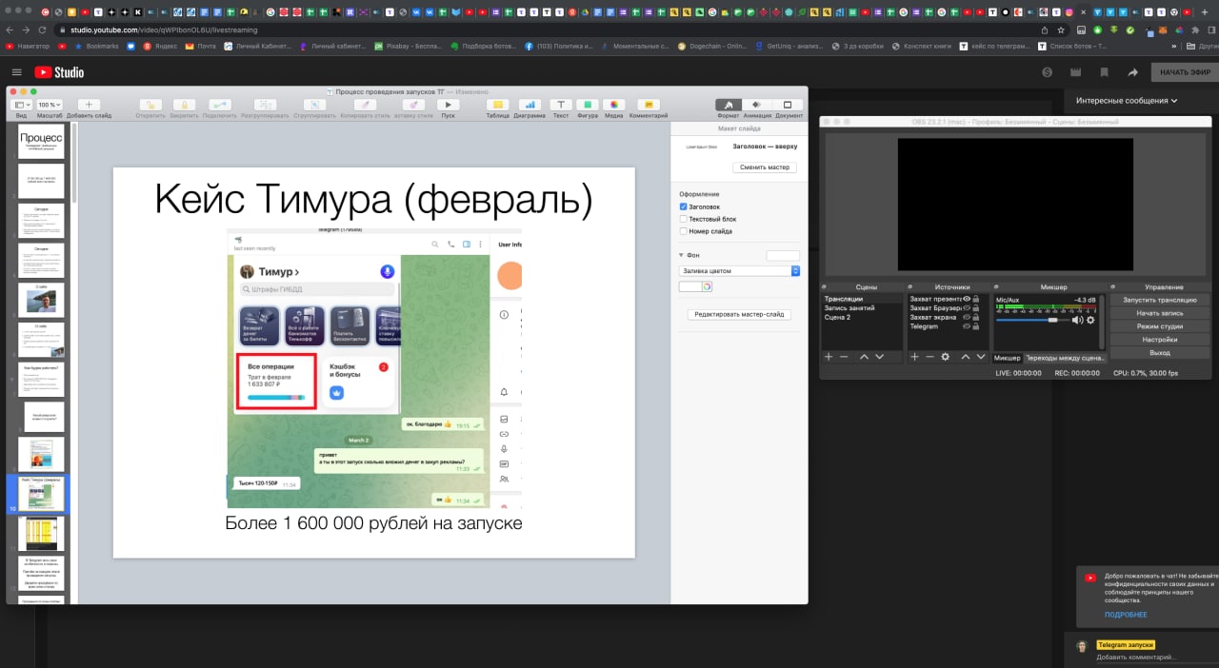The image size is (1219, 668).
Task: Switch to the Формат inspector tab
Action: (x=729, y=105)
